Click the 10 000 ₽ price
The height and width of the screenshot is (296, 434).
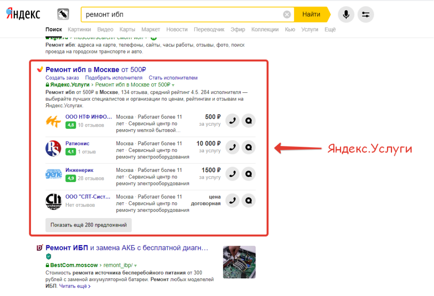209,143
